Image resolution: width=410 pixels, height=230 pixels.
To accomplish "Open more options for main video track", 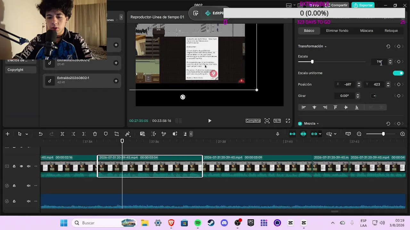I will point(36,166).
